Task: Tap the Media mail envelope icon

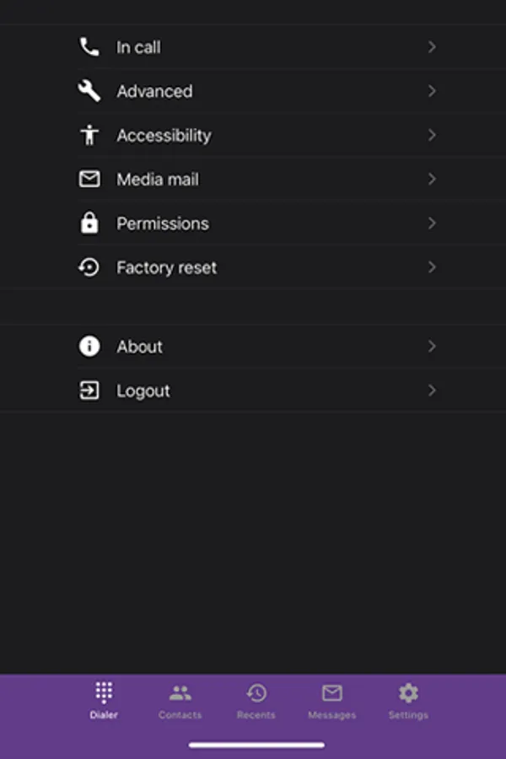Action: tap(89, 179)
